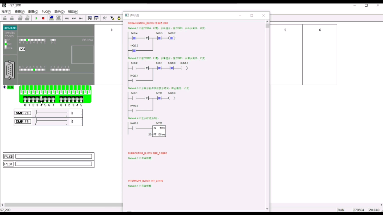Click the DB1 data block toolbar icon
The image size is (383, 215).
(x=81, y=18)
